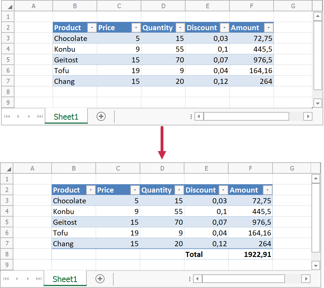Select Sheet1 tab in lower spreadsheet

65,279
